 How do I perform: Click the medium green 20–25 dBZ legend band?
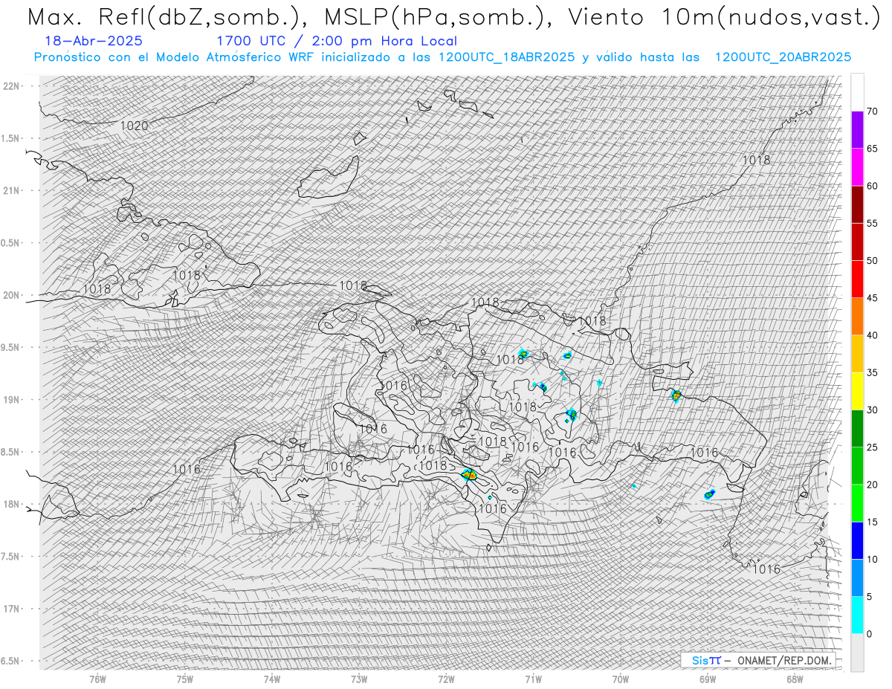click(x=857, y=465)
